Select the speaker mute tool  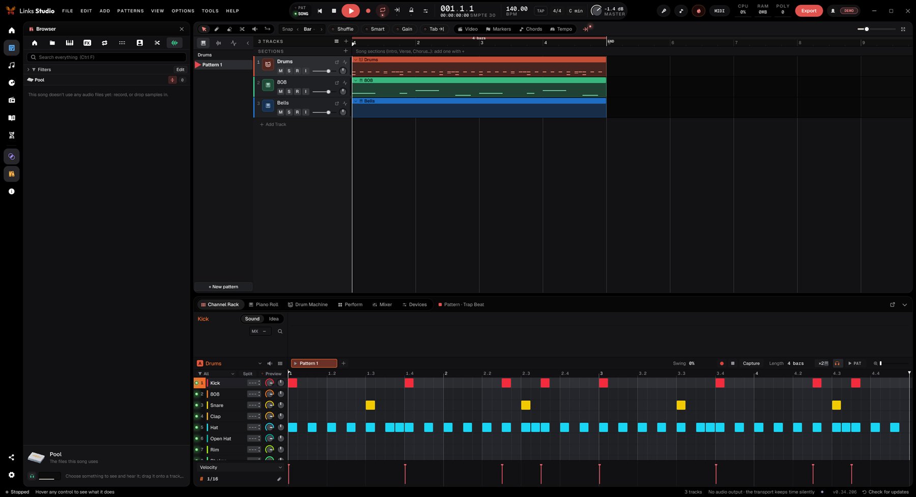tap(255, 29)
